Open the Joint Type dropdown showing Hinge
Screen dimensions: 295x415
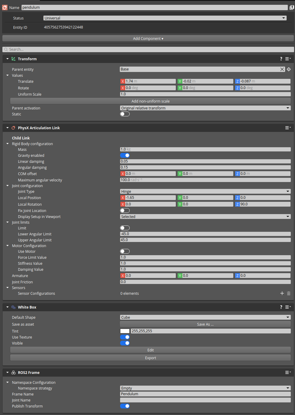click(205, 191)
